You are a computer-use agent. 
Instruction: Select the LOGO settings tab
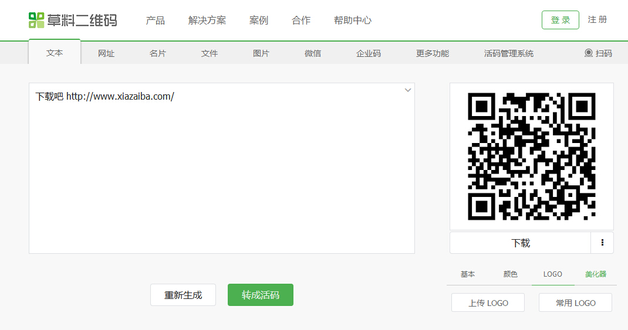click(x=553, y=274)
